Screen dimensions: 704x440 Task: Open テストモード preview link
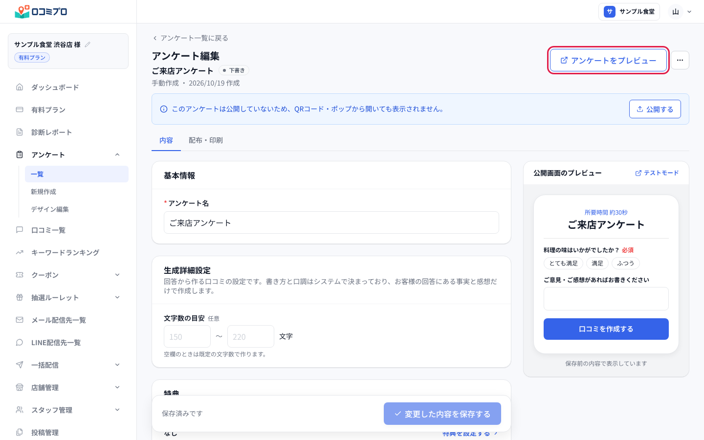657,173
